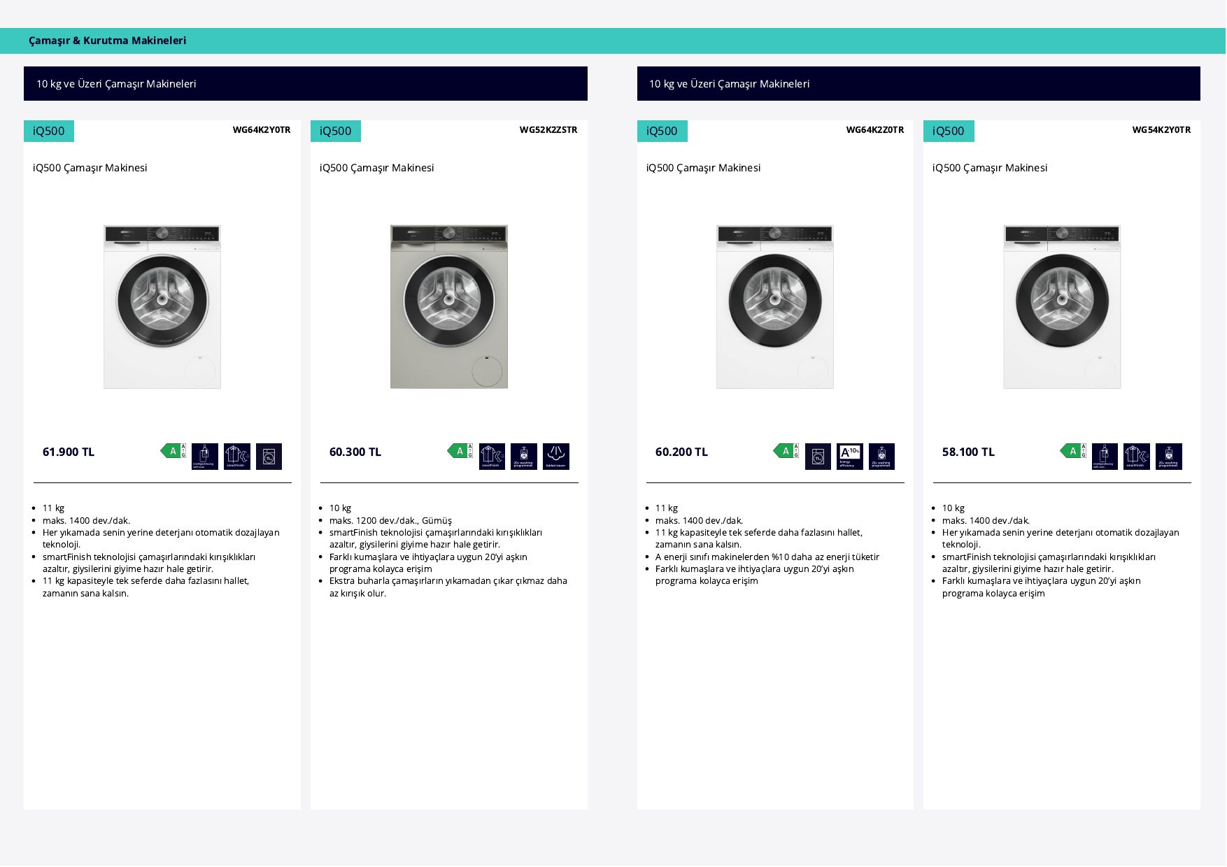This screenshot has height=867, width=1227.
Task: Click iQ500 Çamaşır Makinesi title on WG52K2ZSTR
Action: tap(377, 168)
